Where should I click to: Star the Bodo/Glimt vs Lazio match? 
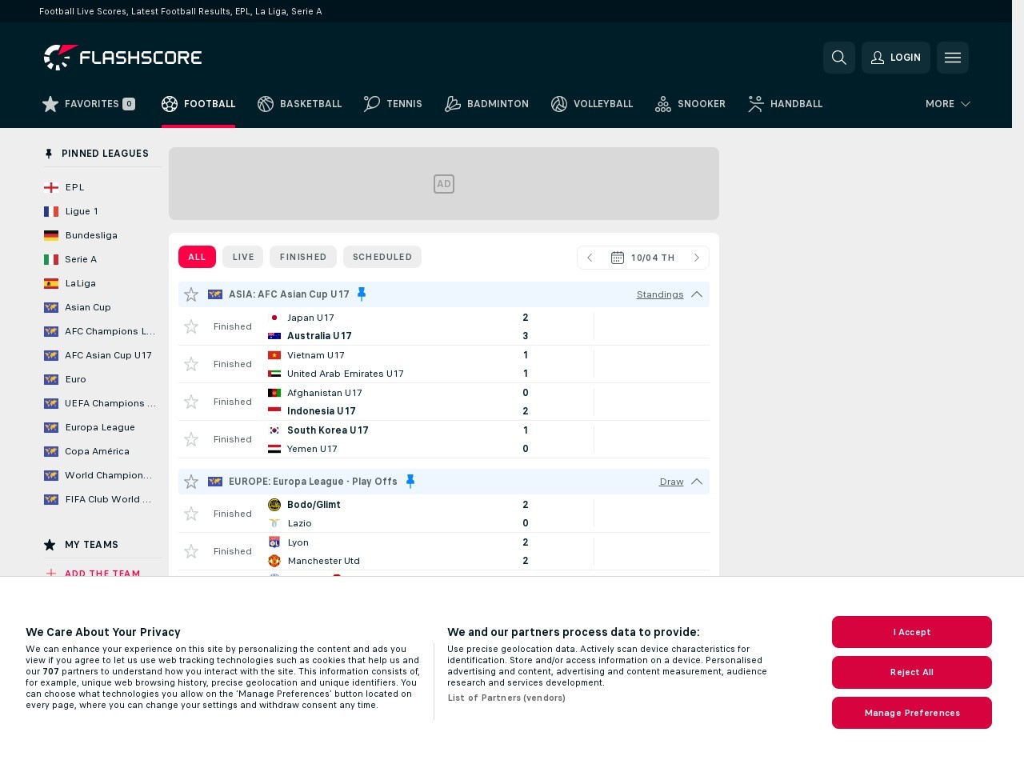(191, 514)
